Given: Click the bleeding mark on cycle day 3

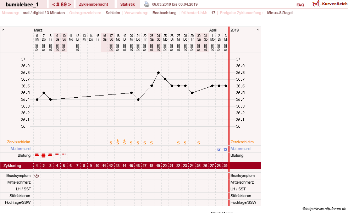Looking at the screenshot, I should click(x=50, y=155).
